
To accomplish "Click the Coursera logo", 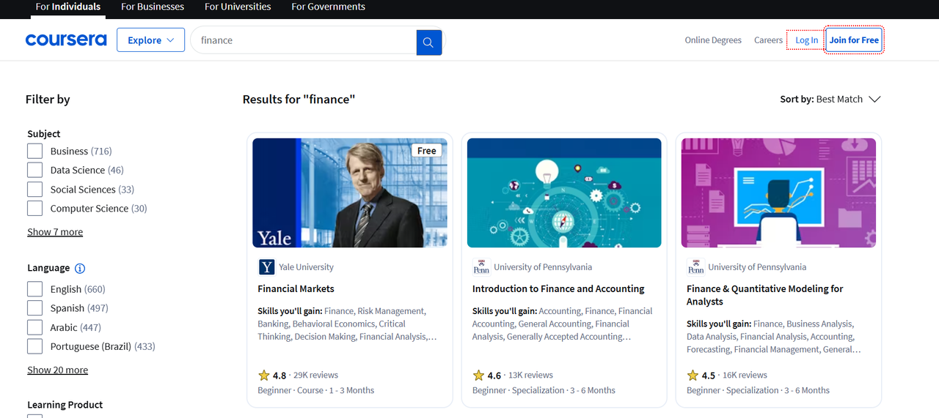I will click(x=66, y=40).
